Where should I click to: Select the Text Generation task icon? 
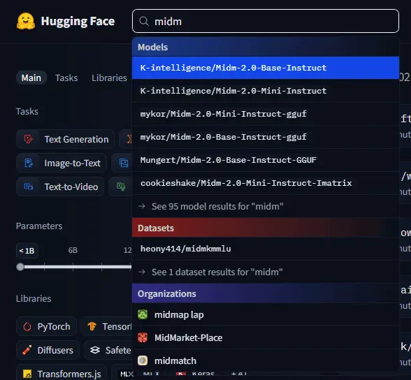(28, 139)
